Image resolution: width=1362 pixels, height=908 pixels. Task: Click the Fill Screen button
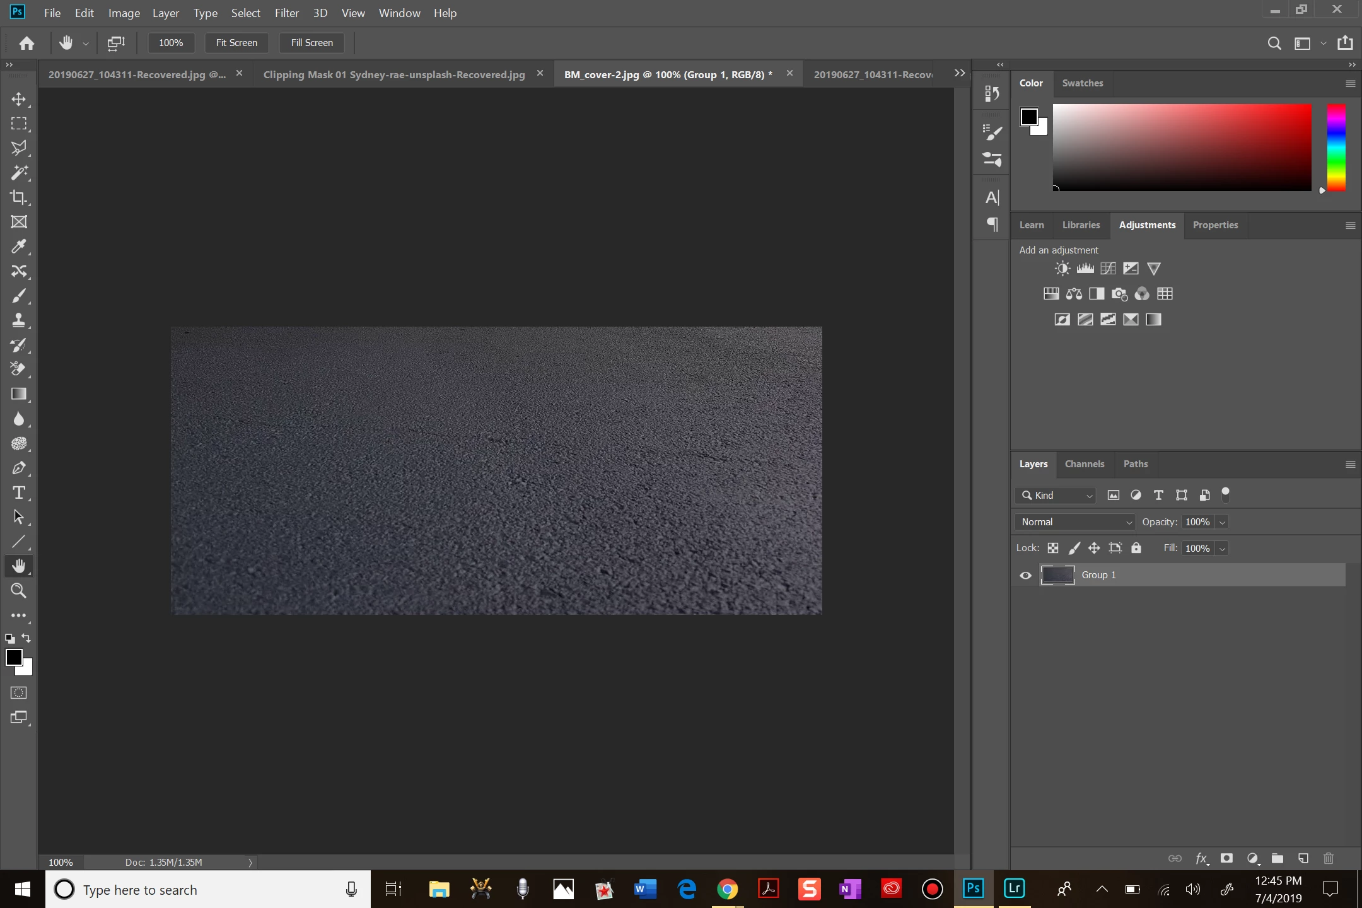[x=311, y=43]
